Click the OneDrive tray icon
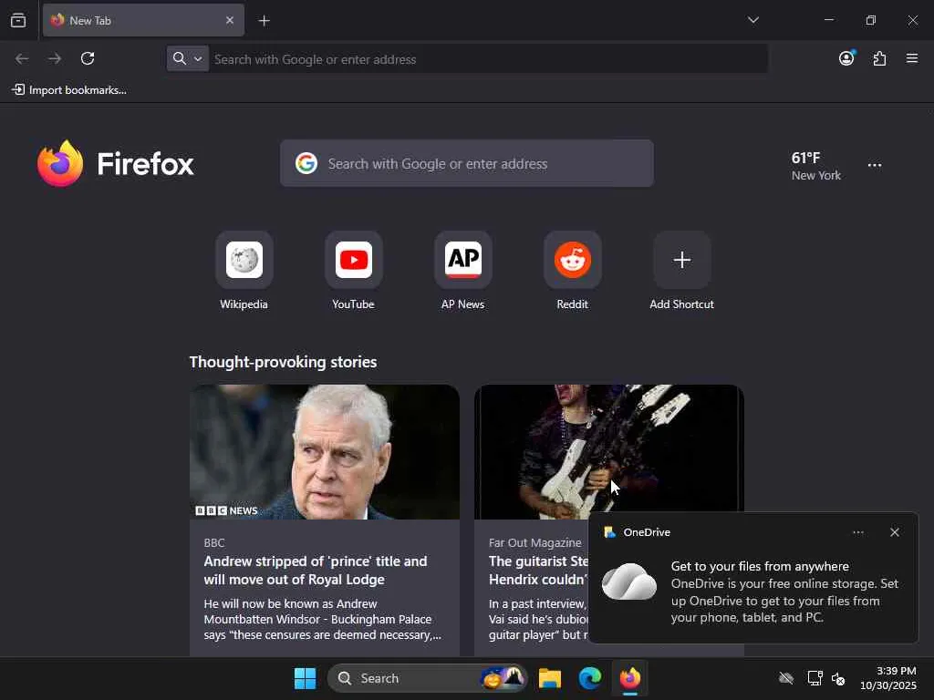 coord(785,678)
